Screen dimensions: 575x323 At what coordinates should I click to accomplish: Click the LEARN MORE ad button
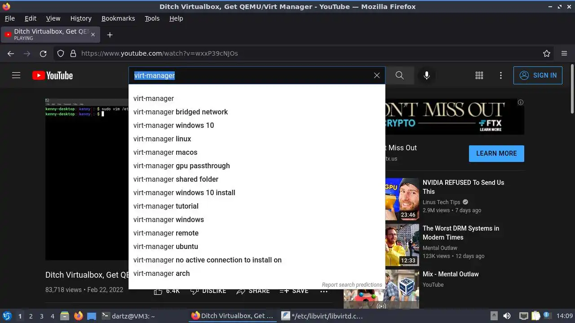coord(496,153)
